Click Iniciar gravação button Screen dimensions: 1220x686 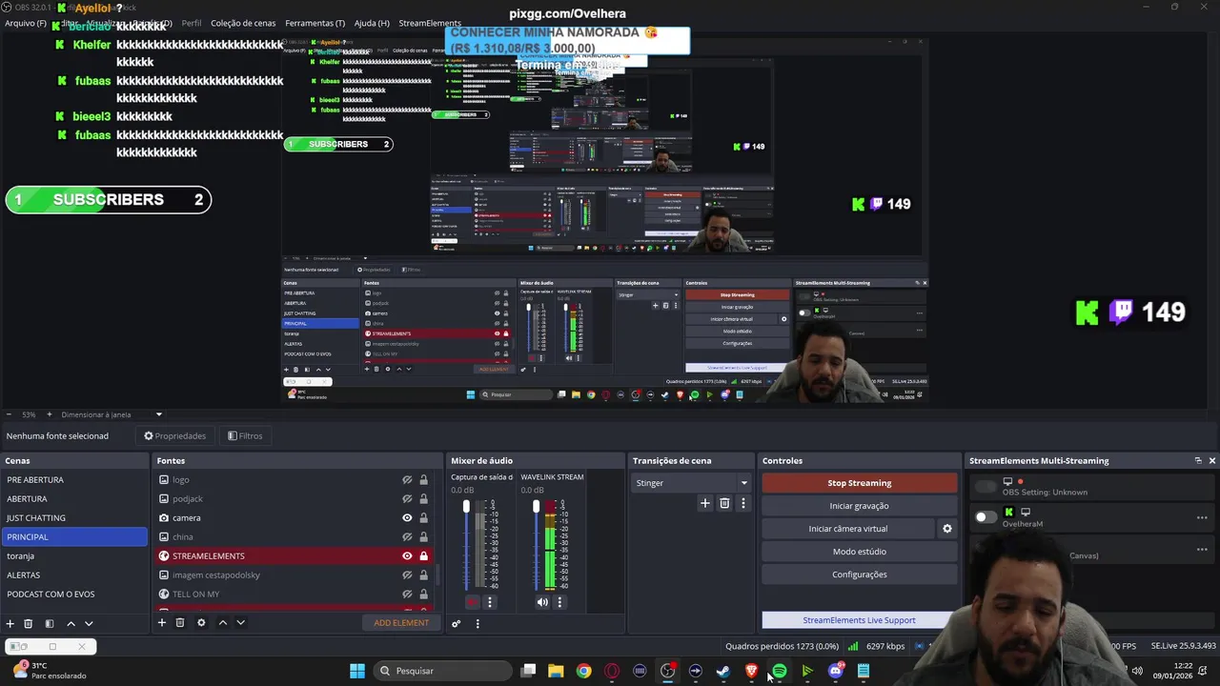click(x=860, y=506)
